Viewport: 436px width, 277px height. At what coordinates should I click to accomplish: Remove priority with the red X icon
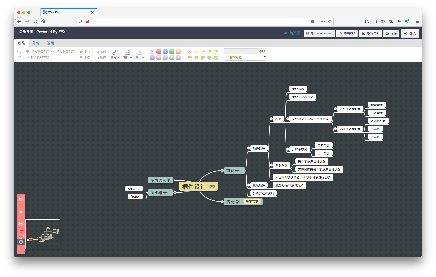tap(152, 52)
